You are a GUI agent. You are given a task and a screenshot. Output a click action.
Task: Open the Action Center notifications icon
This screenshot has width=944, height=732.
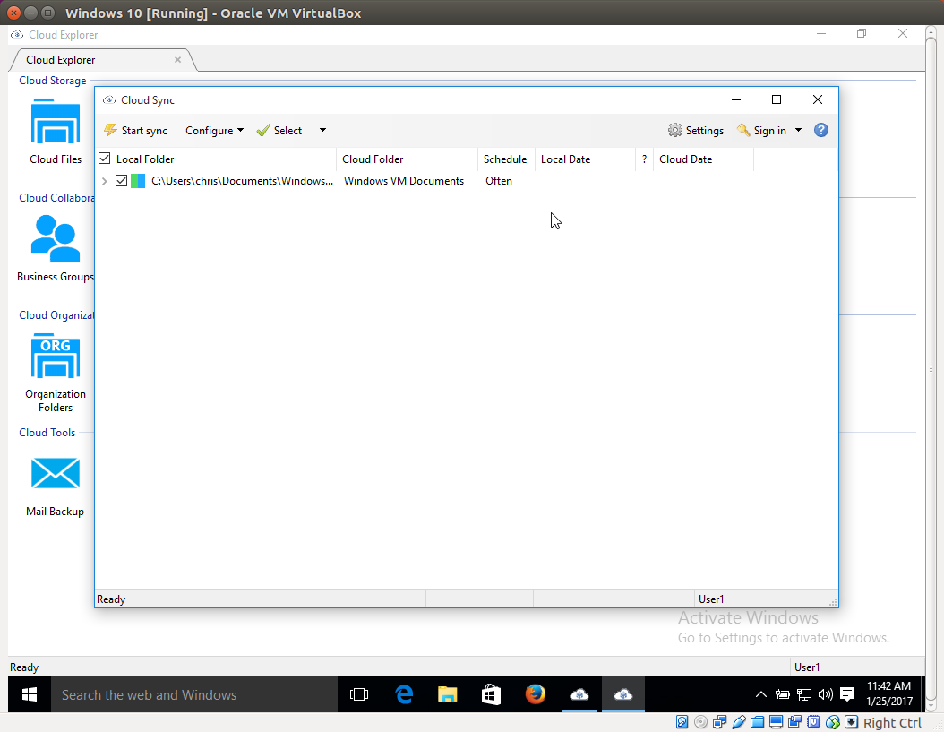[847, 694]
